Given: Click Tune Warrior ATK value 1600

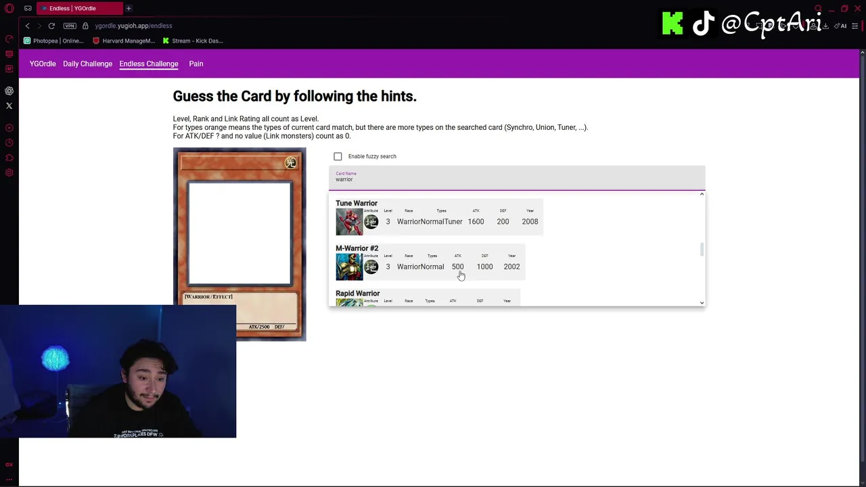Looking at the screenshot, I should (x=476, y=222).
